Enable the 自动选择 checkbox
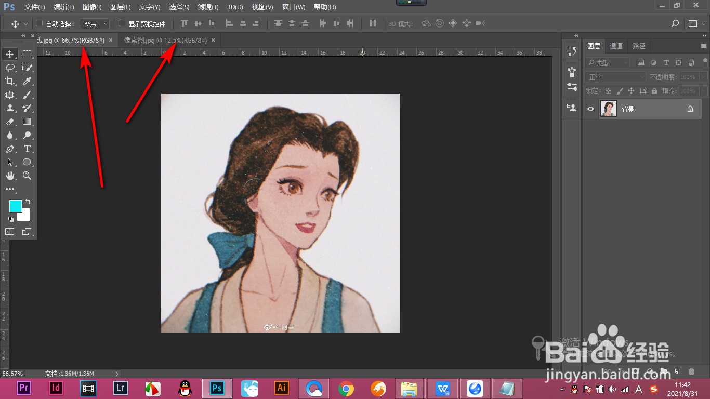This screenshot has width=710, height=399. [x=40, y=23]
